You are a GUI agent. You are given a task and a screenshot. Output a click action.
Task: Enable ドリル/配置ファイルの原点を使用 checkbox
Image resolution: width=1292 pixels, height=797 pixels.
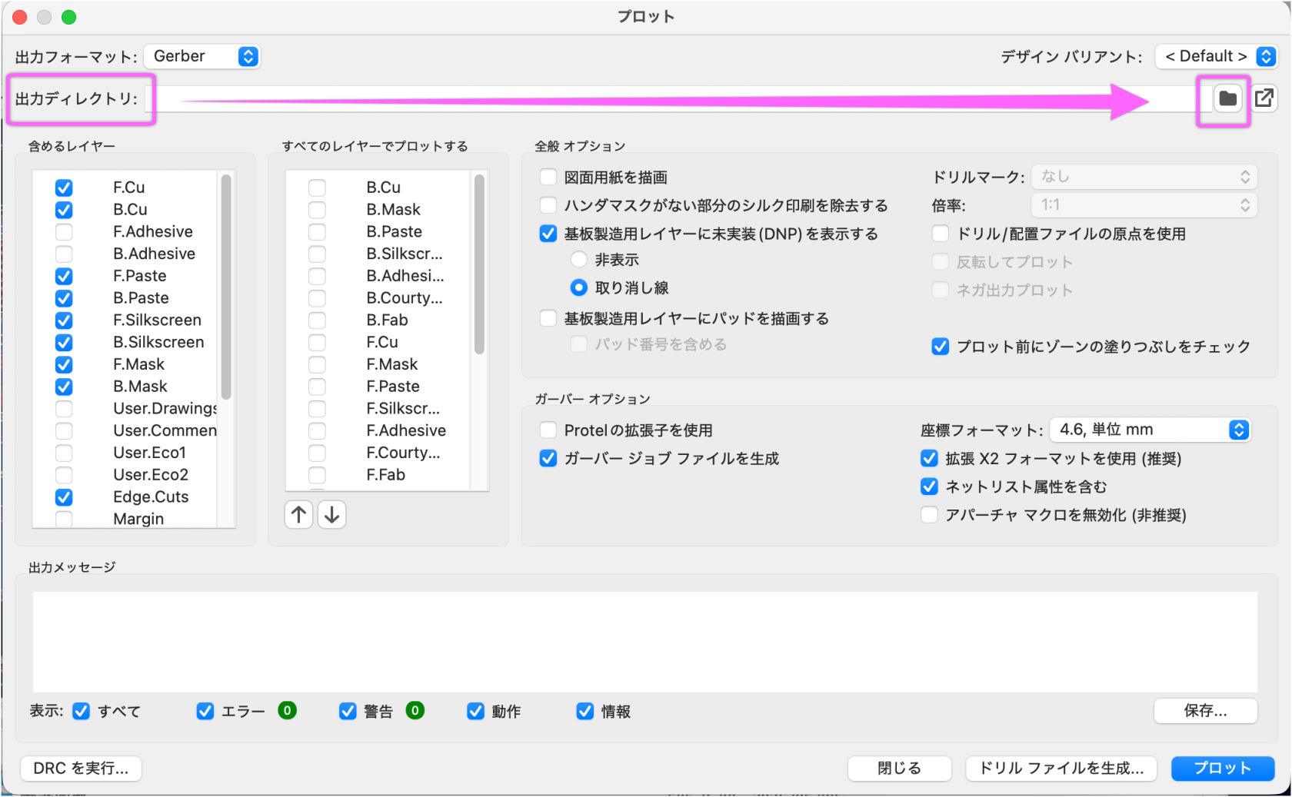[x=941, y=234]
